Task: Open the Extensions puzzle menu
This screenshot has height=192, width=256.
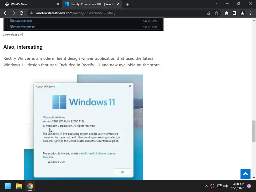Action: tap(226, 13)
